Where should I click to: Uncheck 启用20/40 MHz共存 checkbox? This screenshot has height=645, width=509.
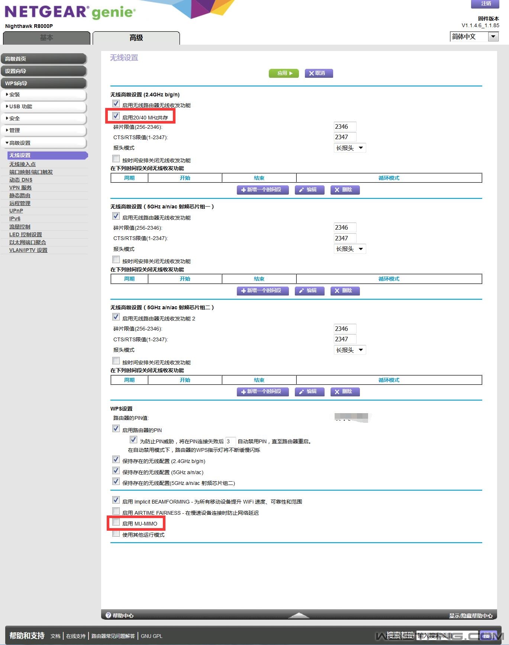[x=116, y=116]
